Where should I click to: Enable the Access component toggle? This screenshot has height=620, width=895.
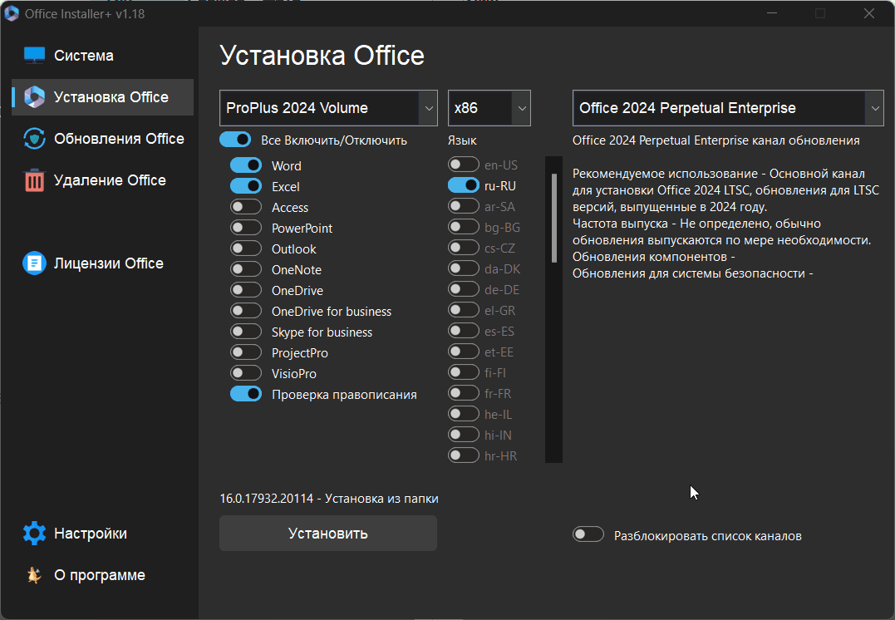pos(246,207)
